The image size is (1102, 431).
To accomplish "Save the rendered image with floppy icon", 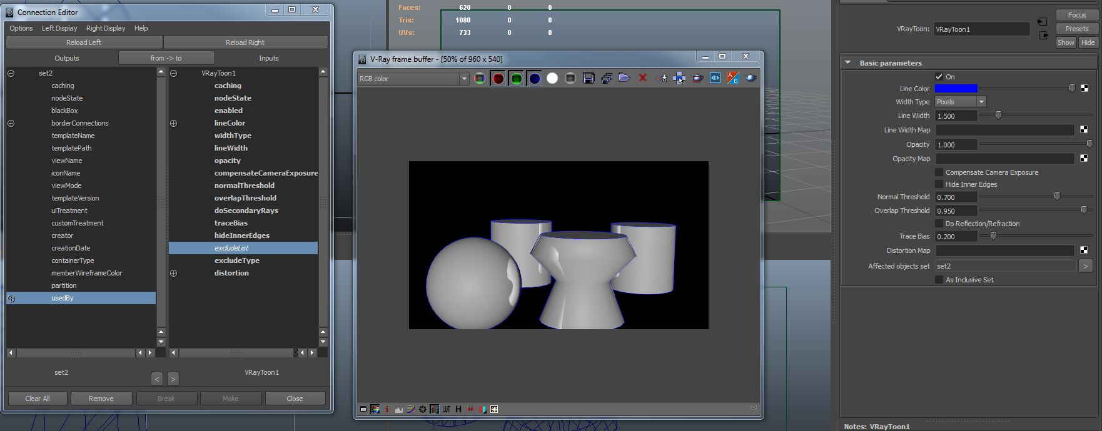I will tap(589, 79).
